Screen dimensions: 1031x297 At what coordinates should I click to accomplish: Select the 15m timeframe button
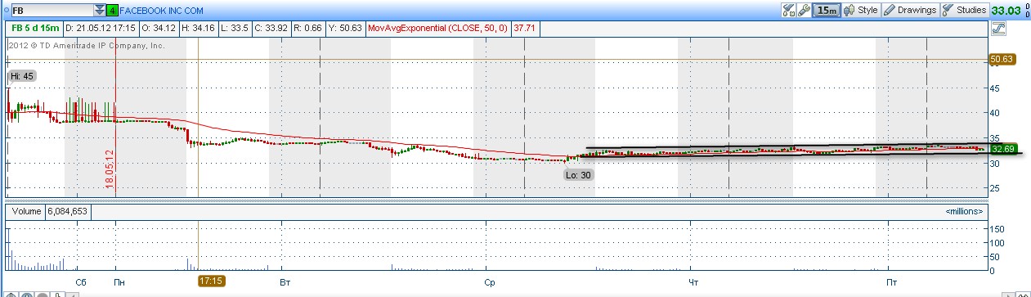pos(826,11)
